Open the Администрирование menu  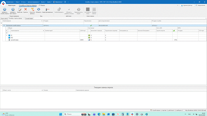point(34,2)
